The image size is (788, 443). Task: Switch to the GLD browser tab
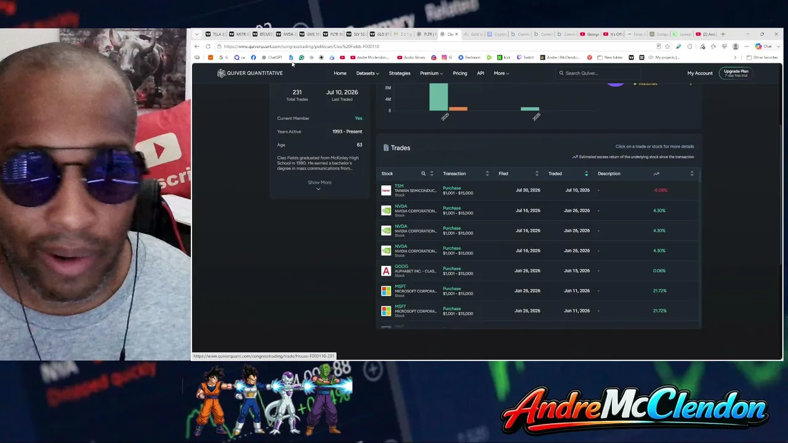coord(379,34)
